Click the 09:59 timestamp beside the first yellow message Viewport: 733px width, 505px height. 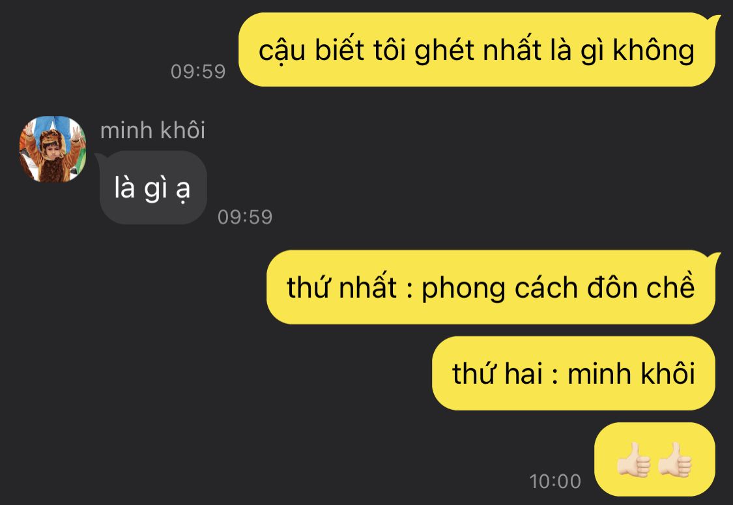[198, 72]
